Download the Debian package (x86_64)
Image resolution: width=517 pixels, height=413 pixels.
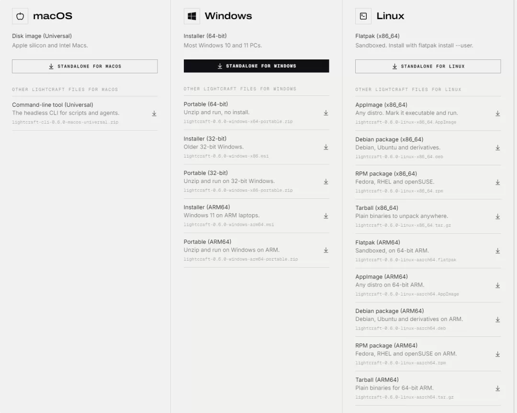pos(497,148)
